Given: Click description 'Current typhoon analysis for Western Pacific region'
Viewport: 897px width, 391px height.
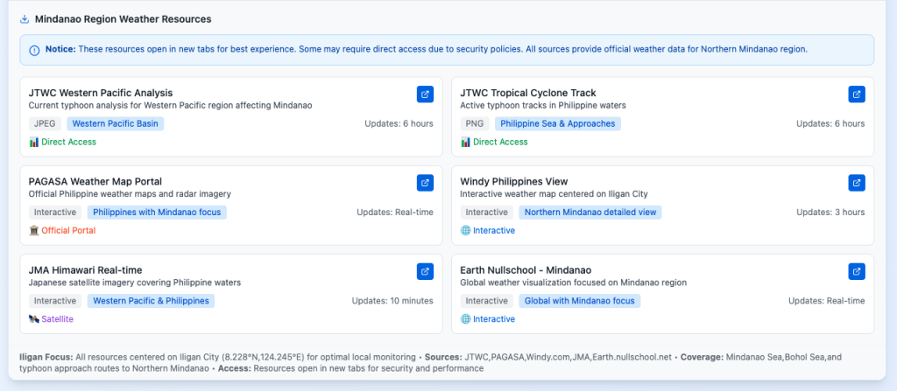Looking at the screenshot, I should pyautogui.click(x=171, y=105).
